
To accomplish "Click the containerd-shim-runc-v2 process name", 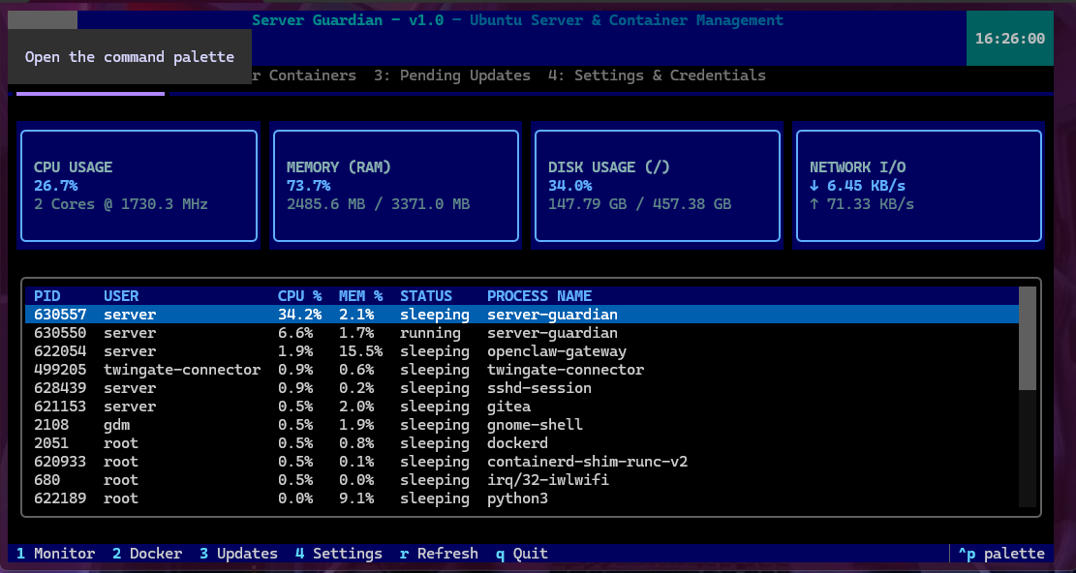I will [x=588, y=462].
